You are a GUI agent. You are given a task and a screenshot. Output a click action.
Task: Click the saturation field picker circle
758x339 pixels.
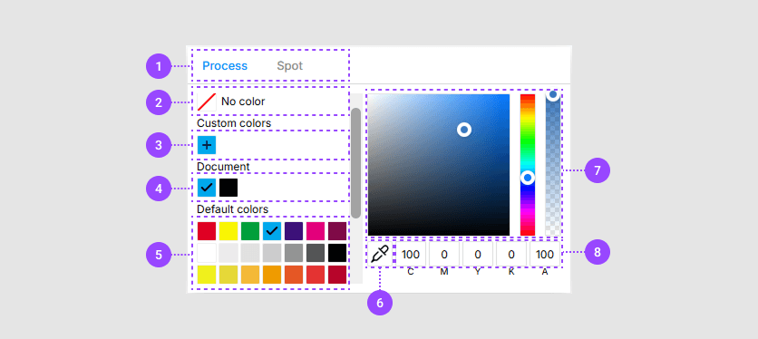464,130
